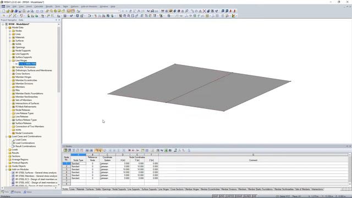Click the yellow open-folder icon in top toolbar
Screen dimensions: 352x198
pyautogui.click(x=8, y=11)
